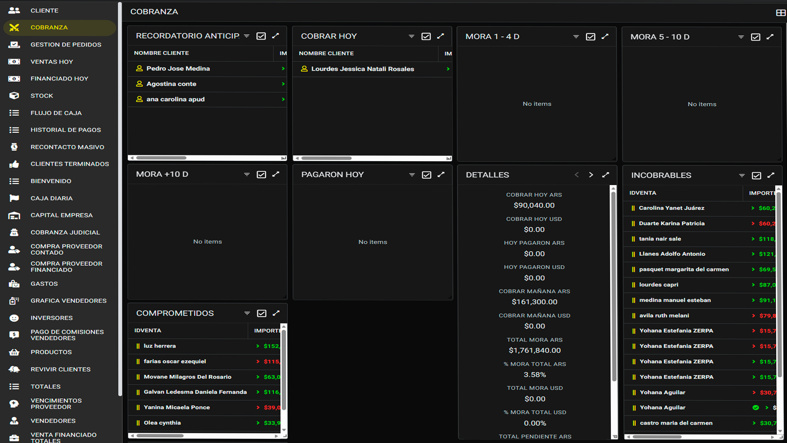Select the STOCK cube icon in the sidebar

pos(14,96)
